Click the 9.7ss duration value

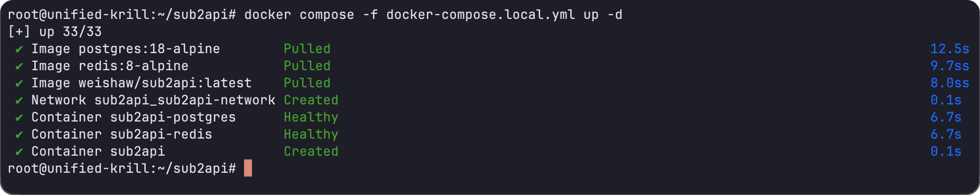tap(949, 66)
